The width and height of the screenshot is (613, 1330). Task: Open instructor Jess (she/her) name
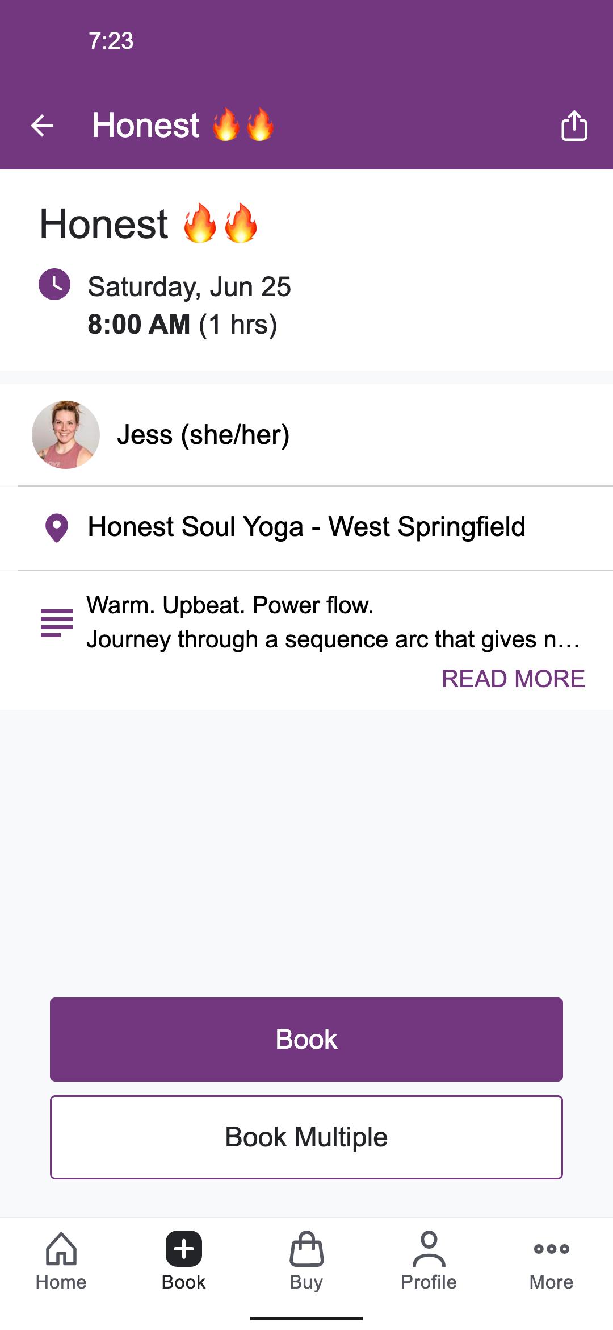pyautogui.click(x=203, y=435)
